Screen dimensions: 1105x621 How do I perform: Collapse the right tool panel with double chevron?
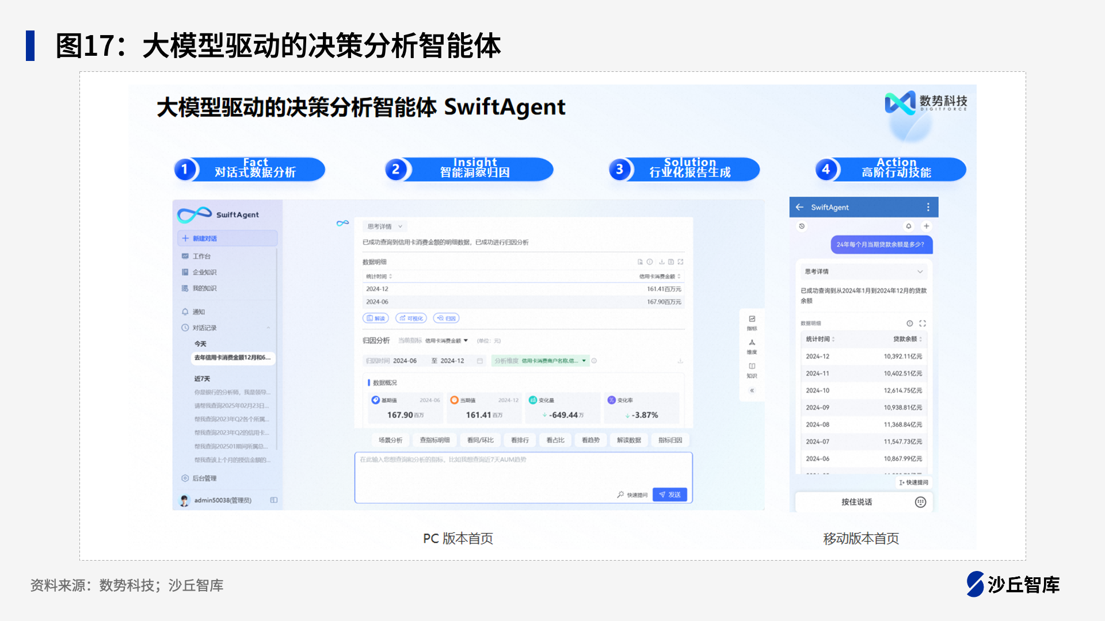[752, 390]
